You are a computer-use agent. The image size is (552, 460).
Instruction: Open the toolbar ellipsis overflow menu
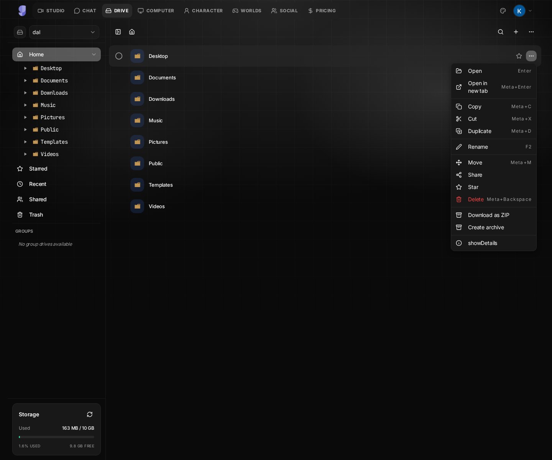tap(531, 32)
